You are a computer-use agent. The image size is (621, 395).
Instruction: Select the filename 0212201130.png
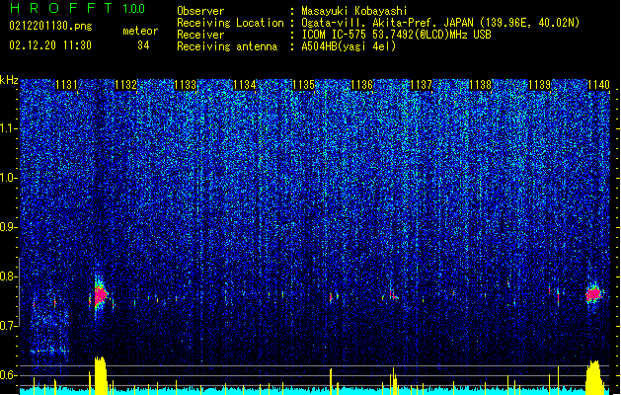pyautogui.click(x=50, y=26)
